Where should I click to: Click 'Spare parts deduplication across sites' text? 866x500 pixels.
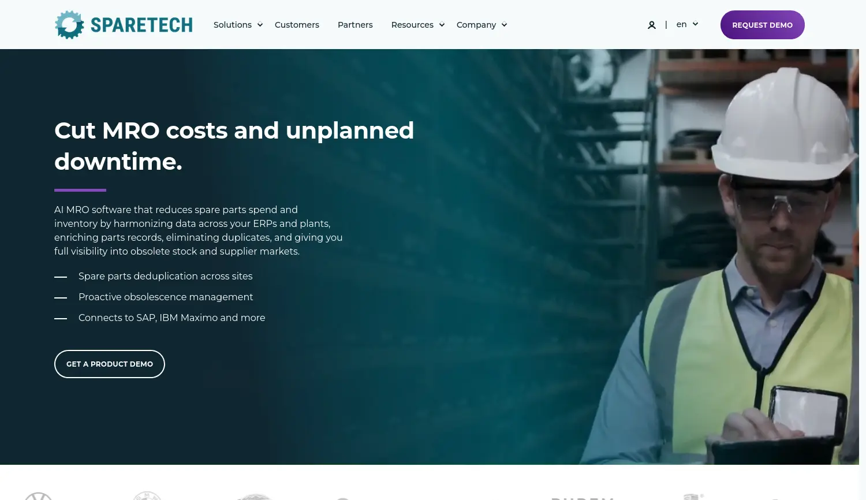tap(165, 276)
